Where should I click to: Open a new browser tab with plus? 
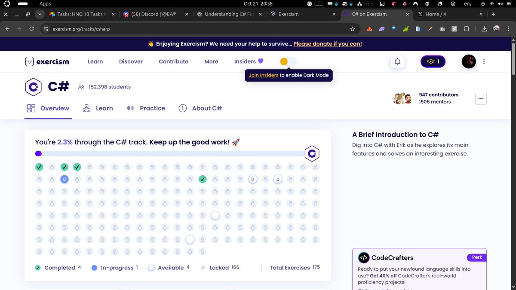(x=493, y=14)
